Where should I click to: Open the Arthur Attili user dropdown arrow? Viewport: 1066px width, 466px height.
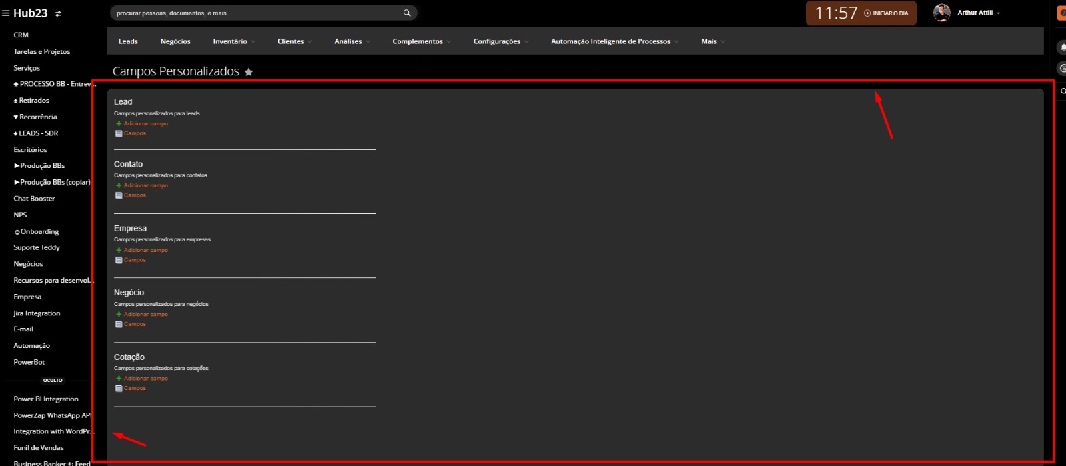point(998,13)
